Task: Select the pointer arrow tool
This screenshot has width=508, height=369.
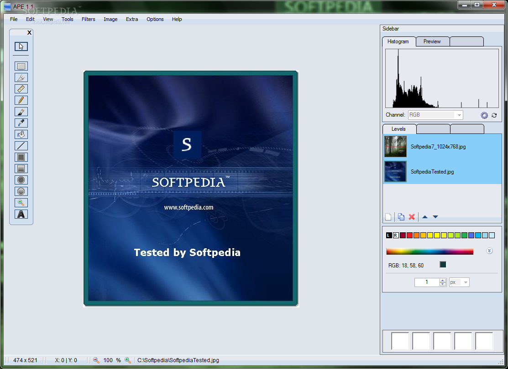Action: click(x=21, y=46)
